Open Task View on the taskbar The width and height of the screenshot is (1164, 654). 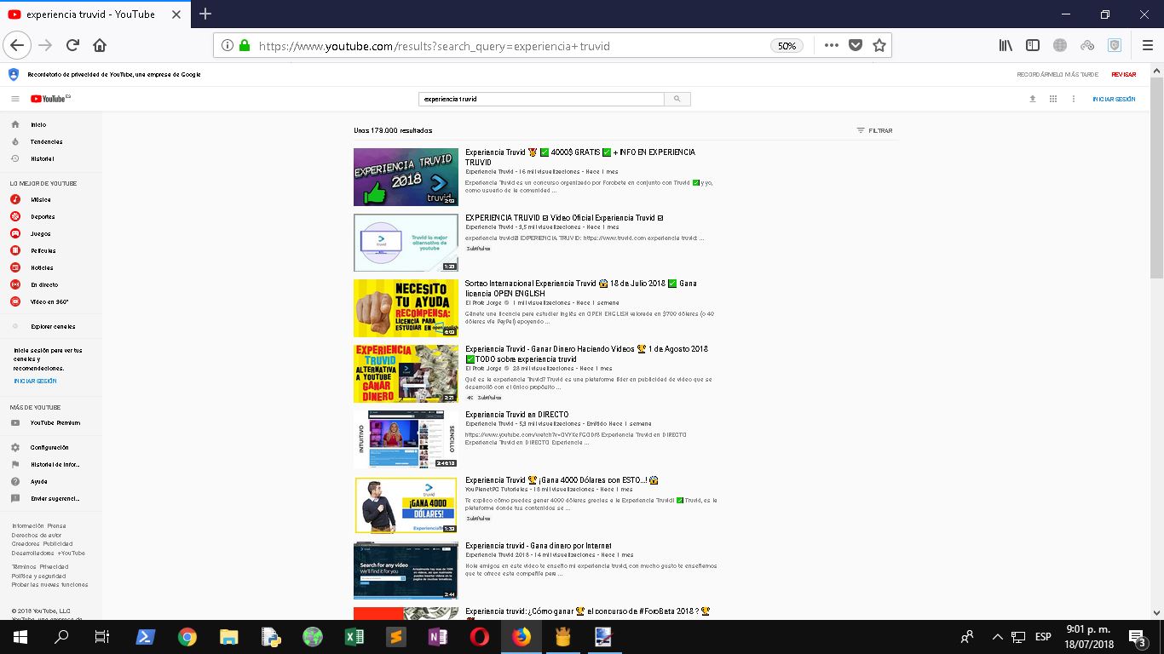102,637
